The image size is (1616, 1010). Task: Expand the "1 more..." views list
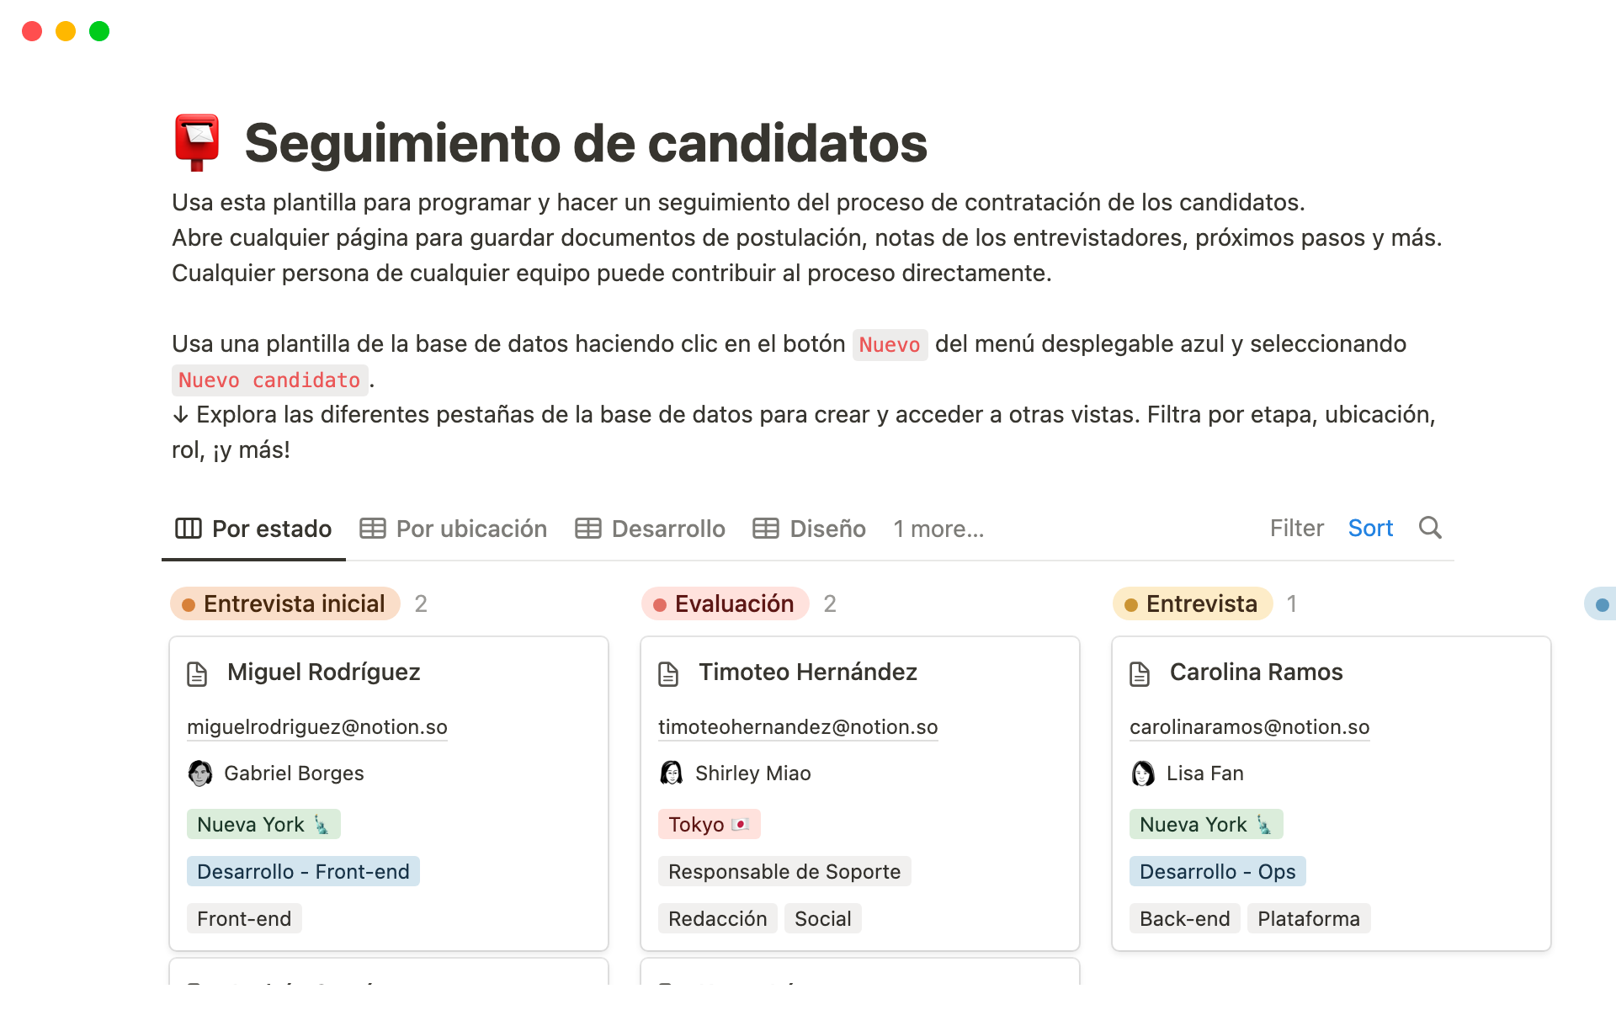(938, 529)
